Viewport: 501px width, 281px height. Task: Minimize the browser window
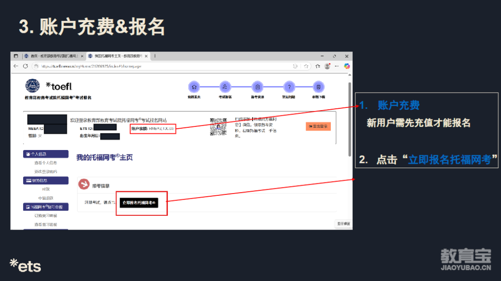click(x=322, y=56)
